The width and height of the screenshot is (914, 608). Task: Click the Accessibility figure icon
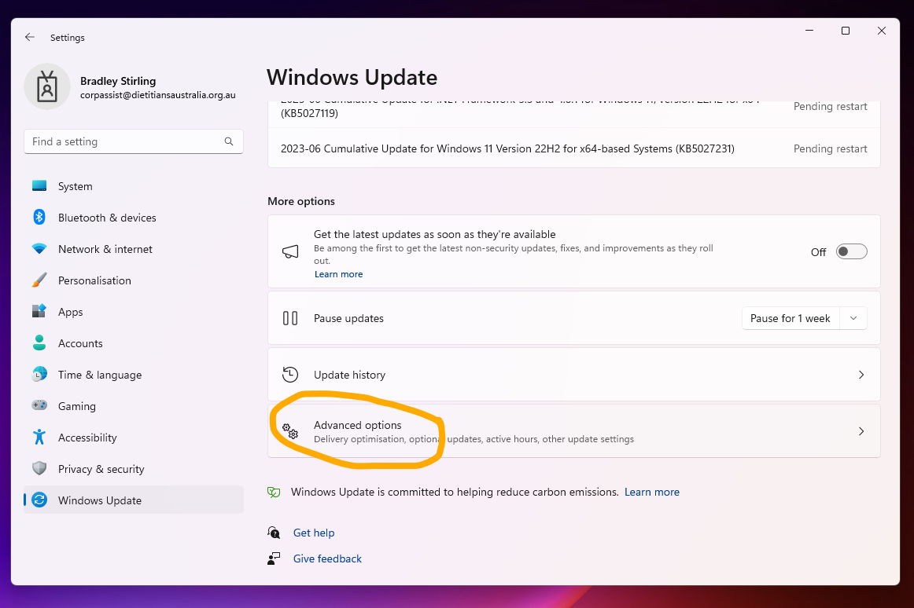click(x=39, y=438)
